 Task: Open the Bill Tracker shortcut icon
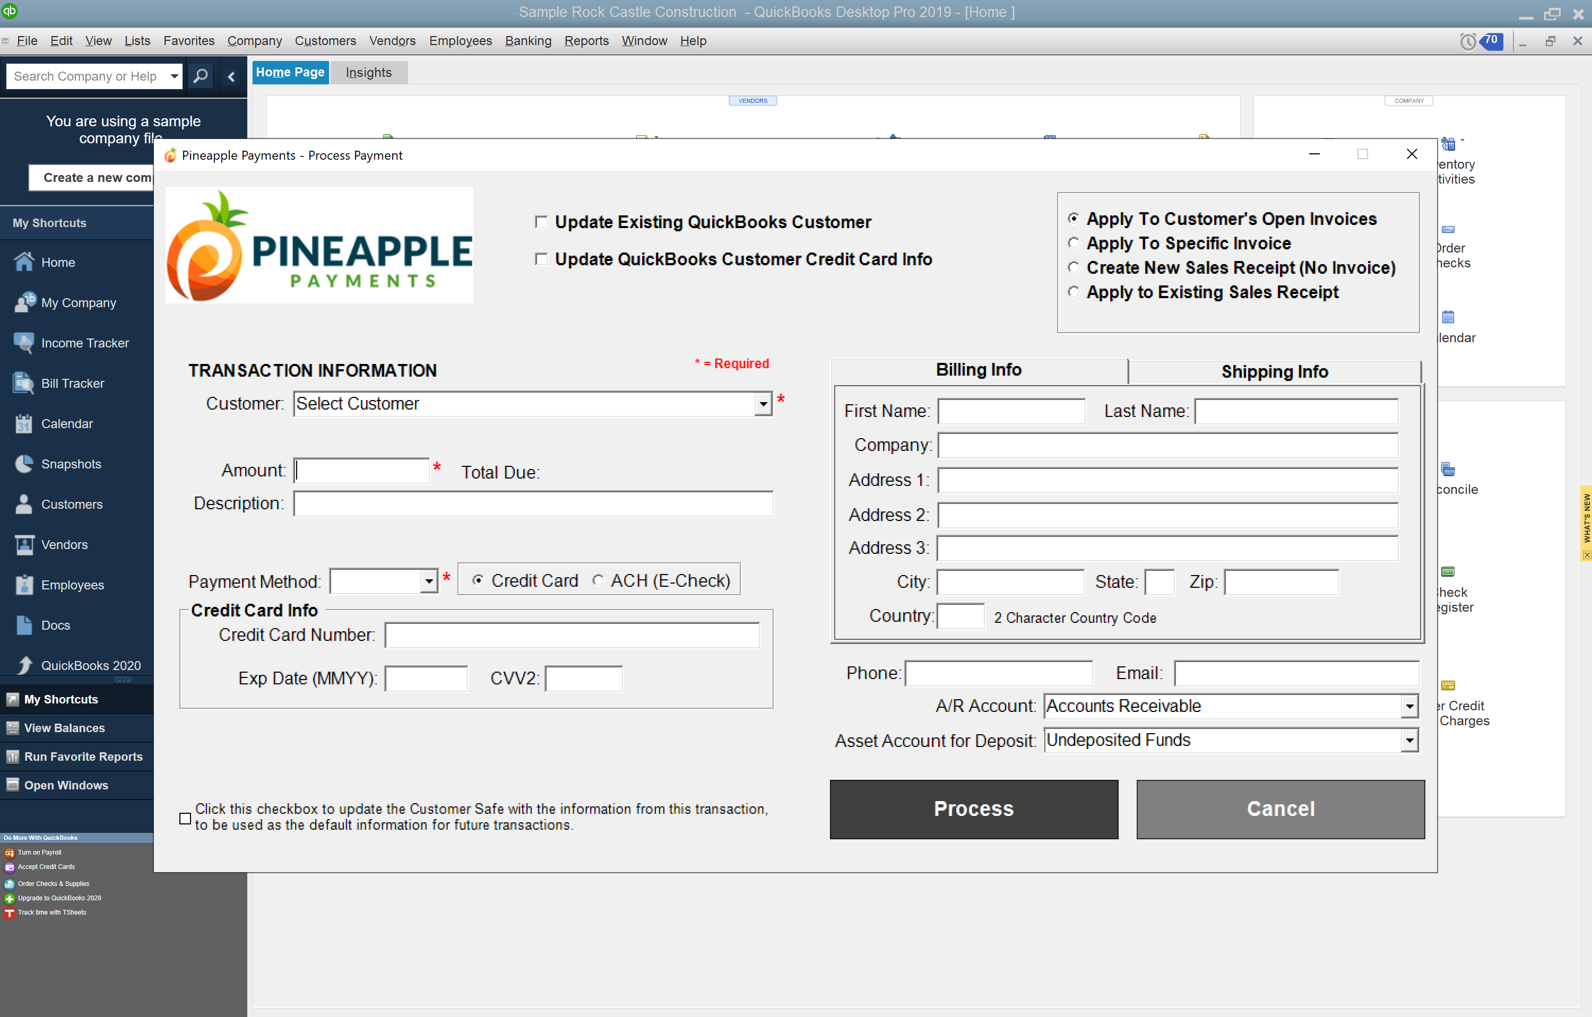point(24,383)
